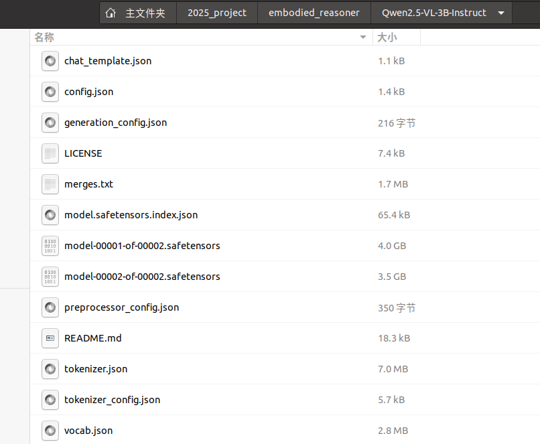Viewport: 540px width, 444px height.
Task: Click the LICENSE text file icon
Action: pos(50,153)
